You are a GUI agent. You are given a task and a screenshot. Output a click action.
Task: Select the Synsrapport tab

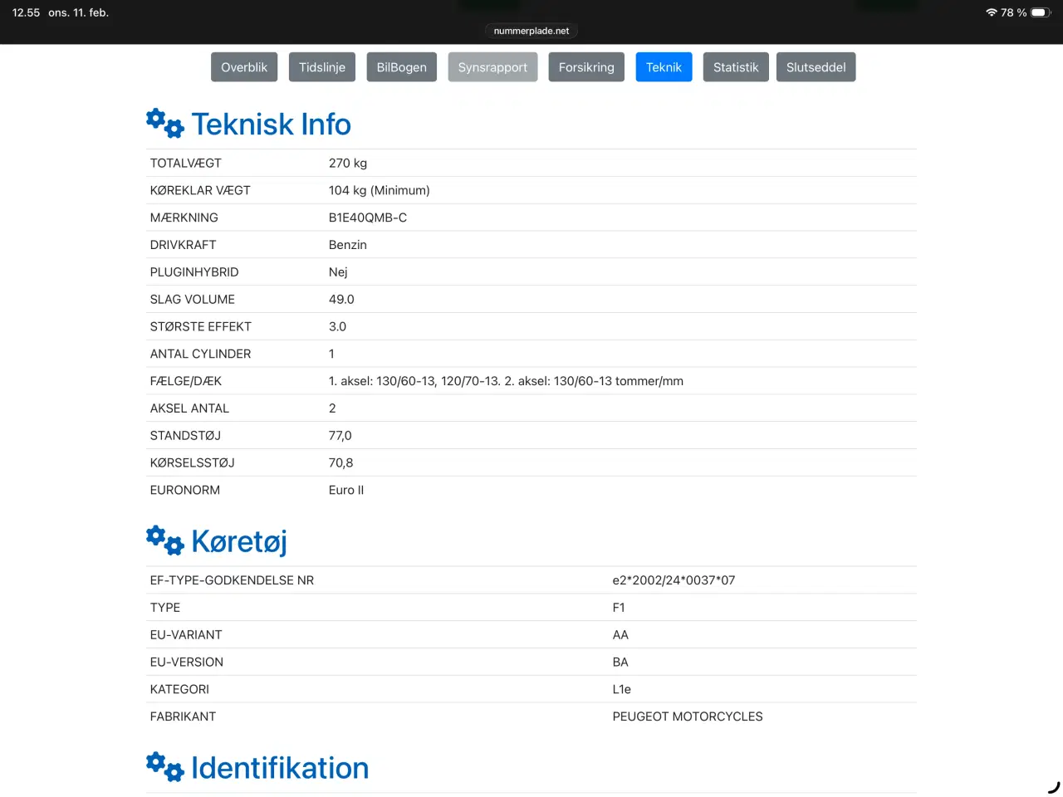tap(492, 67)
